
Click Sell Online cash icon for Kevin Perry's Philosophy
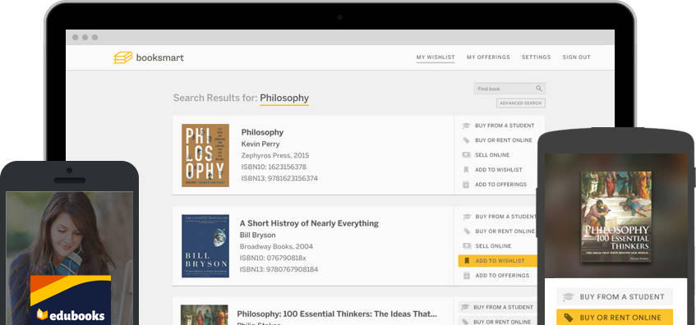466,155
